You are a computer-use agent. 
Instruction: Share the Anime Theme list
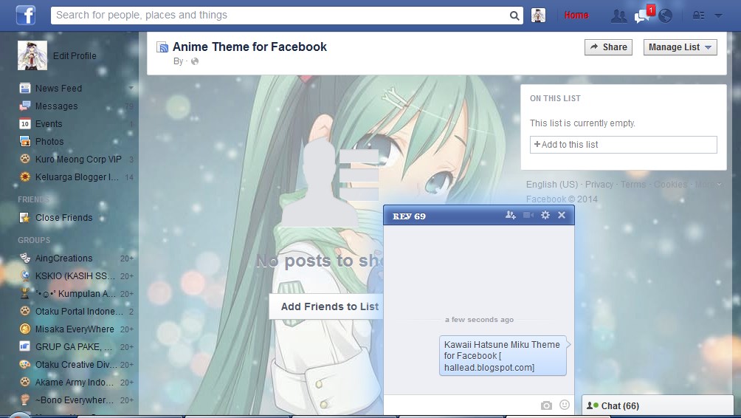coord(609,47)
